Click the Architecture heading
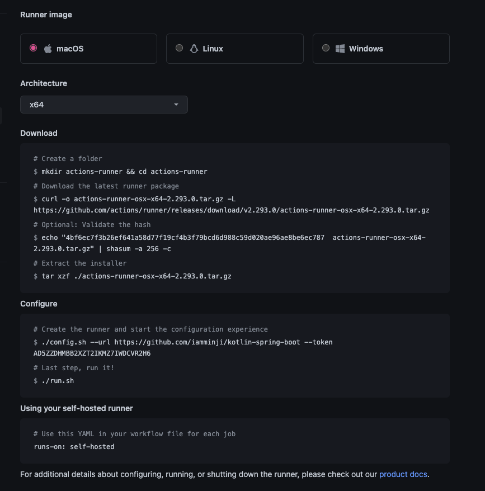 click(x=44, y=83)
